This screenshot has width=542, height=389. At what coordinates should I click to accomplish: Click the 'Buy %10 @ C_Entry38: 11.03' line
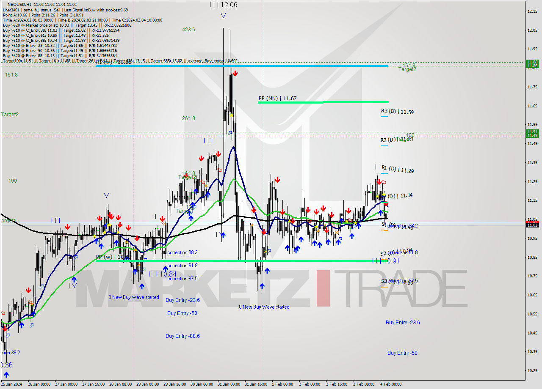click(x=61, y=30)
